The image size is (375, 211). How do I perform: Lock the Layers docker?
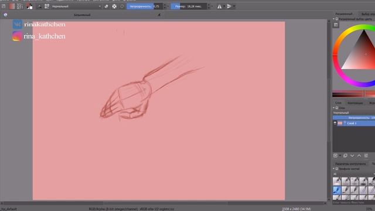point(337,108)
